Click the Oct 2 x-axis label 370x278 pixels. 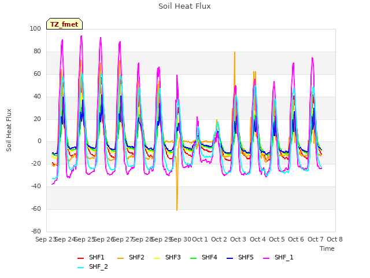[219, 239]
